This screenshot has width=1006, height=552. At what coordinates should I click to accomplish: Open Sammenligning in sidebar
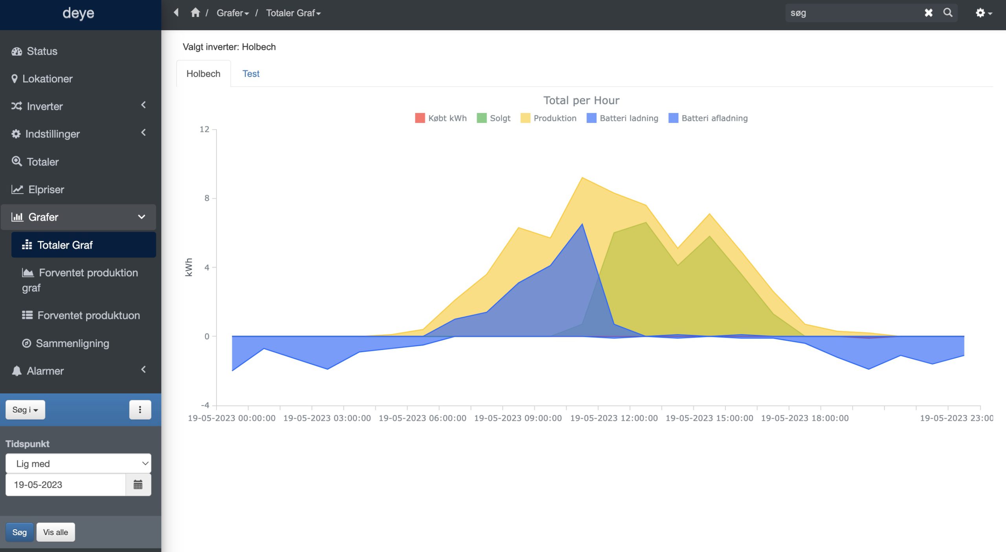[72, 343]
